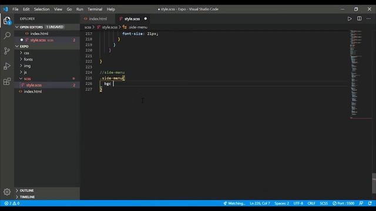376x211 pixels.
Task: Open the Explorer view in activity bar
Action: (7, 21)
